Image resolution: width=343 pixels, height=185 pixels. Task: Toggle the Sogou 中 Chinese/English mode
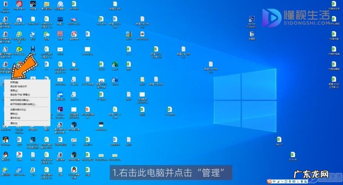(274, 181)
